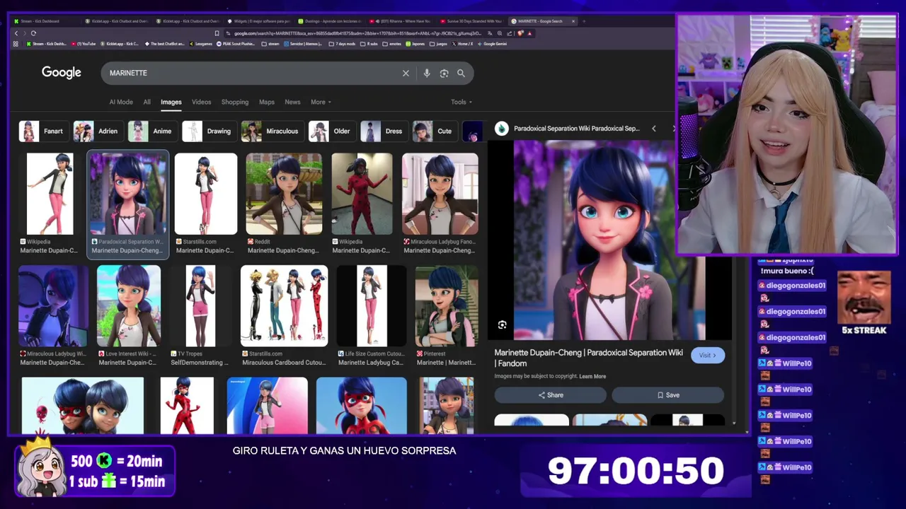Viewport: 906px width, 509px height.
Task: Filter images by Older chip
Action: point(331,131)
